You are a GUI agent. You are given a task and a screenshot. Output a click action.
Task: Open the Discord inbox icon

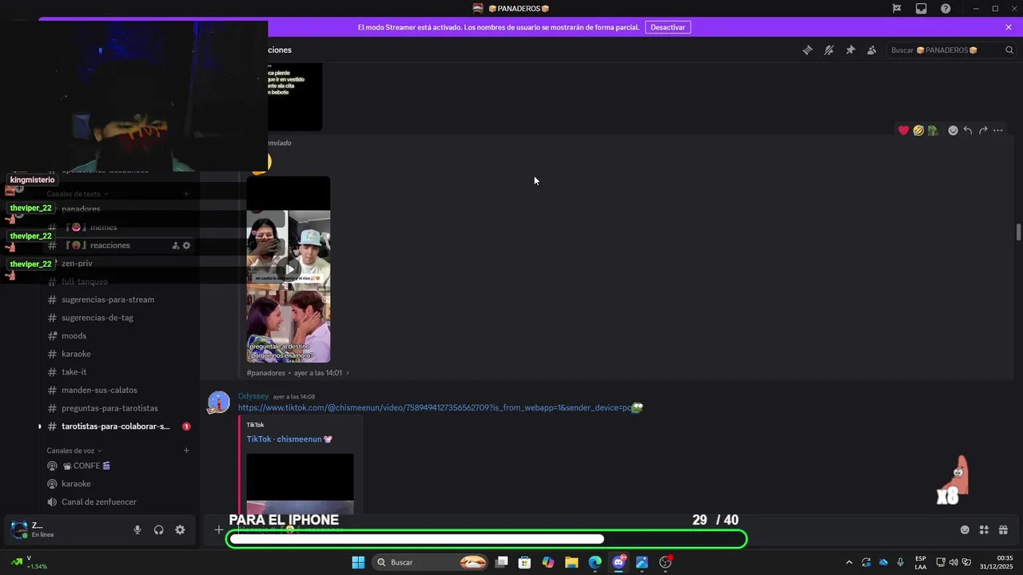tap(921, 9)
